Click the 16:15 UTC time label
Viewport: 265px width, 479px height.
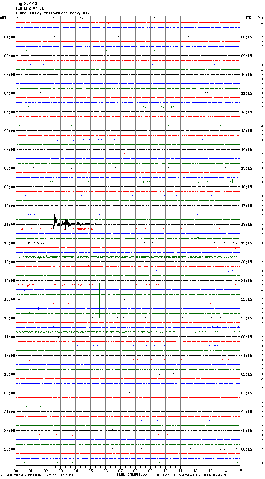click(x=247, y=187)
